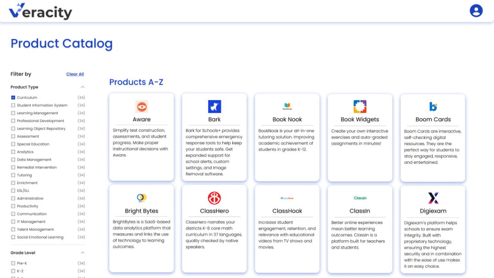Click the ClassHook educational videos description
Viewport: 494px width, 278px height.
tap(287, 234)
